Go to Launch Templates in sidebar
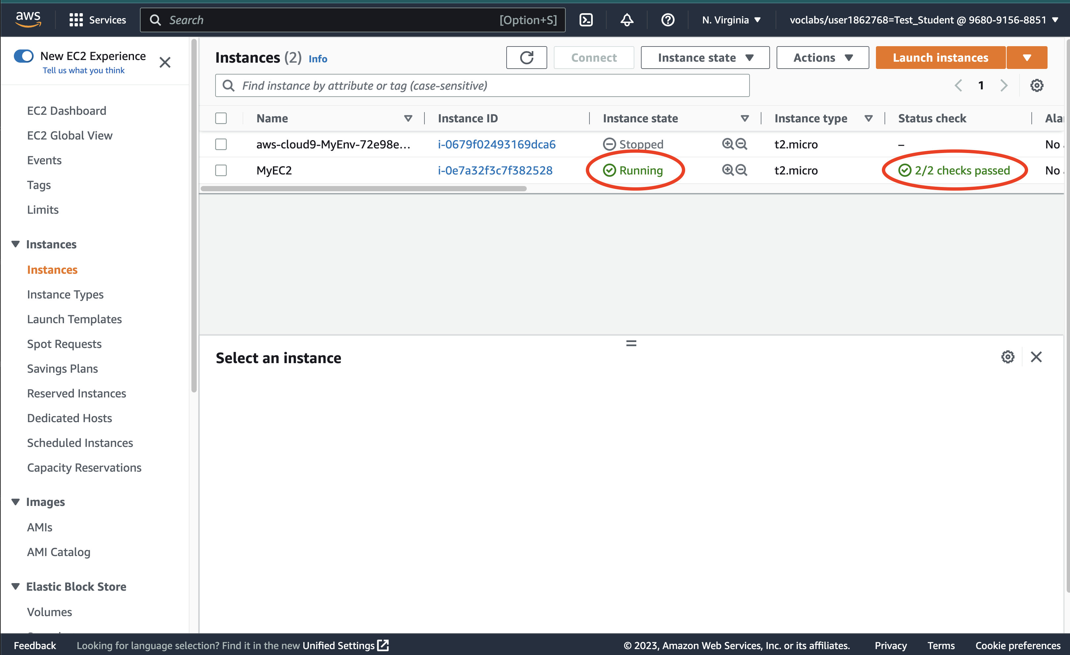This screenshot has height=655, width=1070. 74,319
